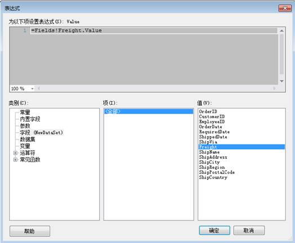The height and width of the screenshot is (243, 295).
Task: Select 字段 (NewDataSet) category
Action: pos(41,133)
